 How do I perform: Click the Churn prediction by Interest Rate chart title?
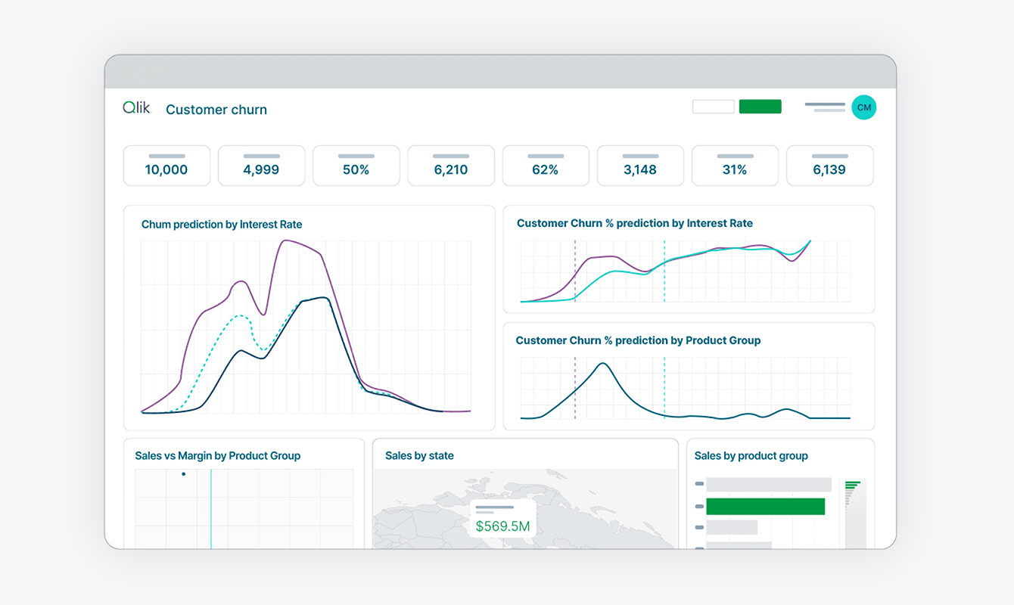(x=222, y=225)
